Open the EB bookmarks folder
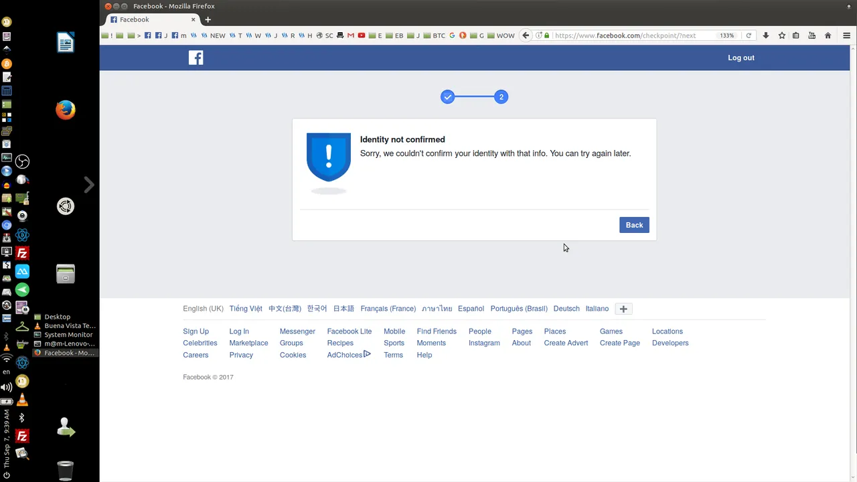This screenshot has height=482, width=857. (x=395, y=35)
